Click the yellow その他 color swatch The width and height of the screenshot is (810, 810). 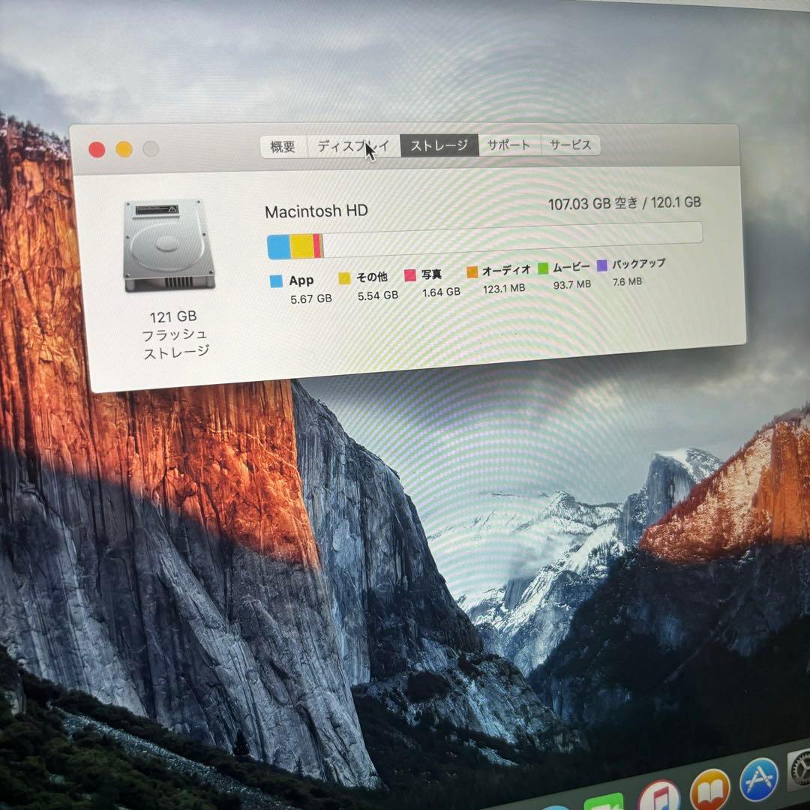343,277
